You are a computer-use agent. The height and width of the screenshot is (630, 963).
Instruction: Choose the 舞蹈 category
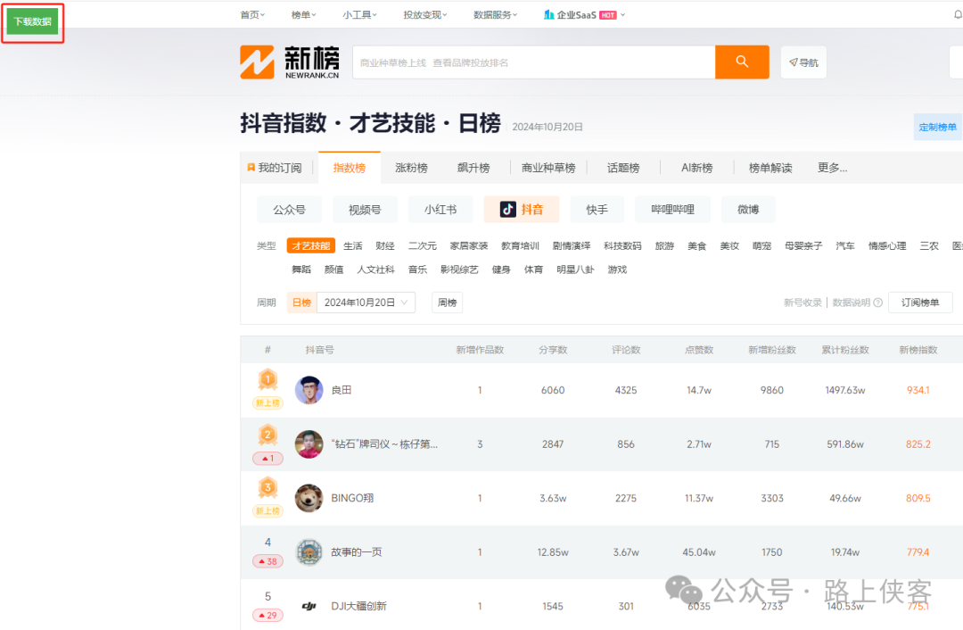(x=301, y=269)
